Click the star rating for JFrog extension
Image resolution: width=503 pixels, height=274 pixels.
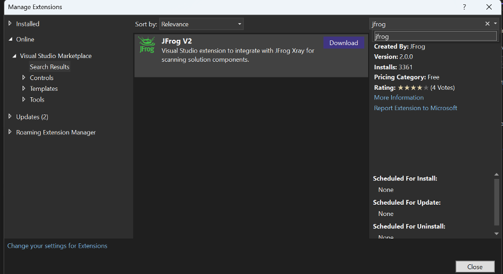point(413,88)
